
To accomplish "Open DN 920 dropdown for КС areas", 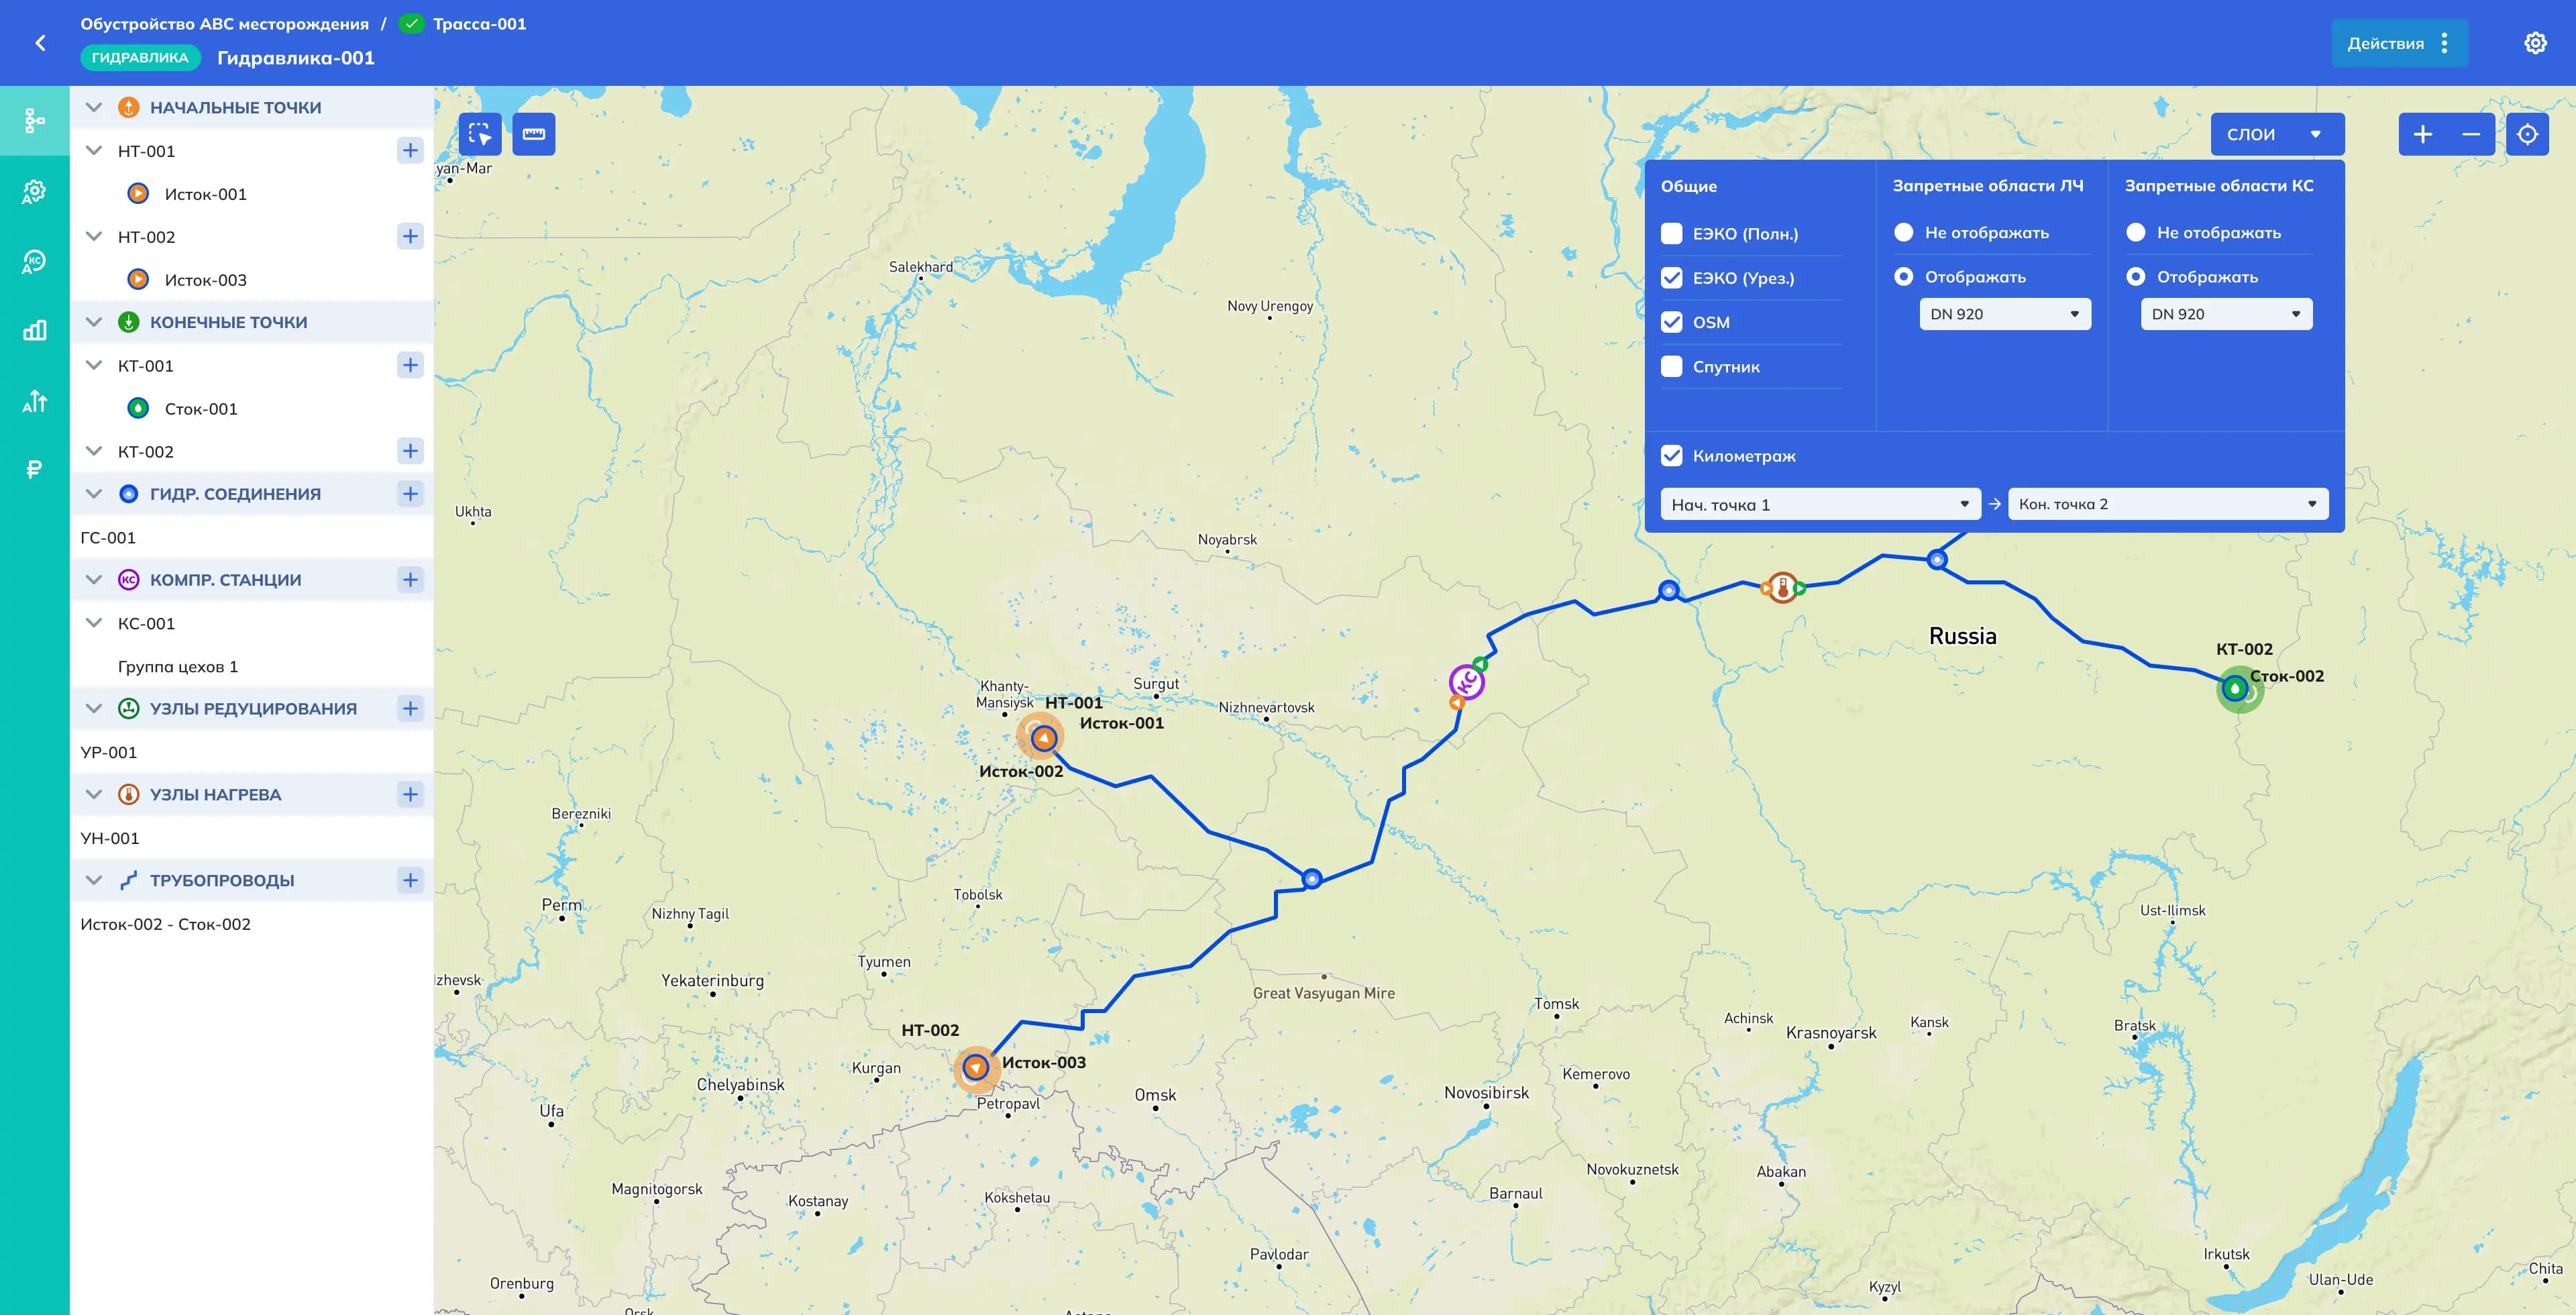I will point(2226,314).
